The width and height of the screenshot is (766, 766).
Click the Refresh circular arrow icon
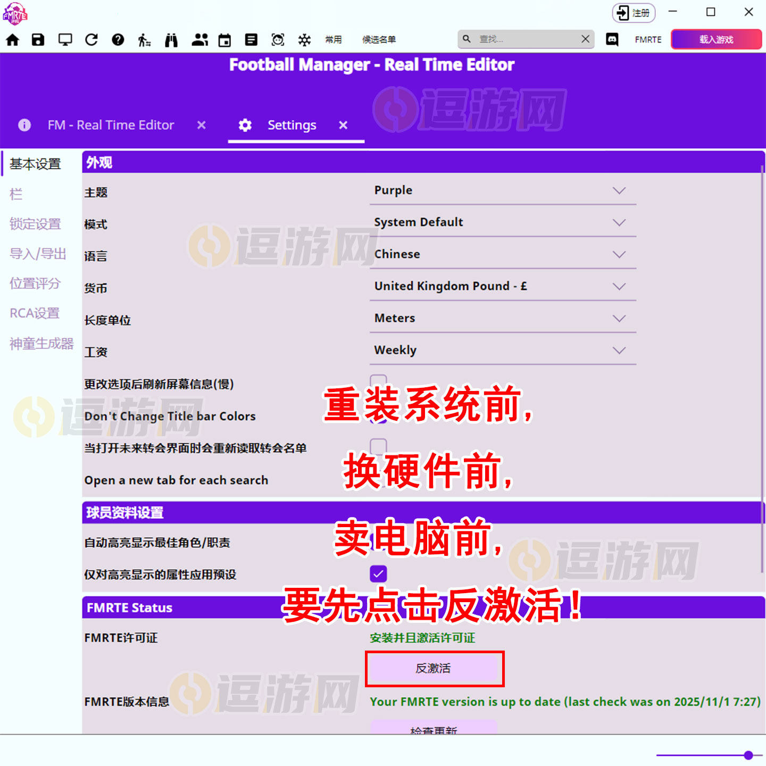coord(91,39)
